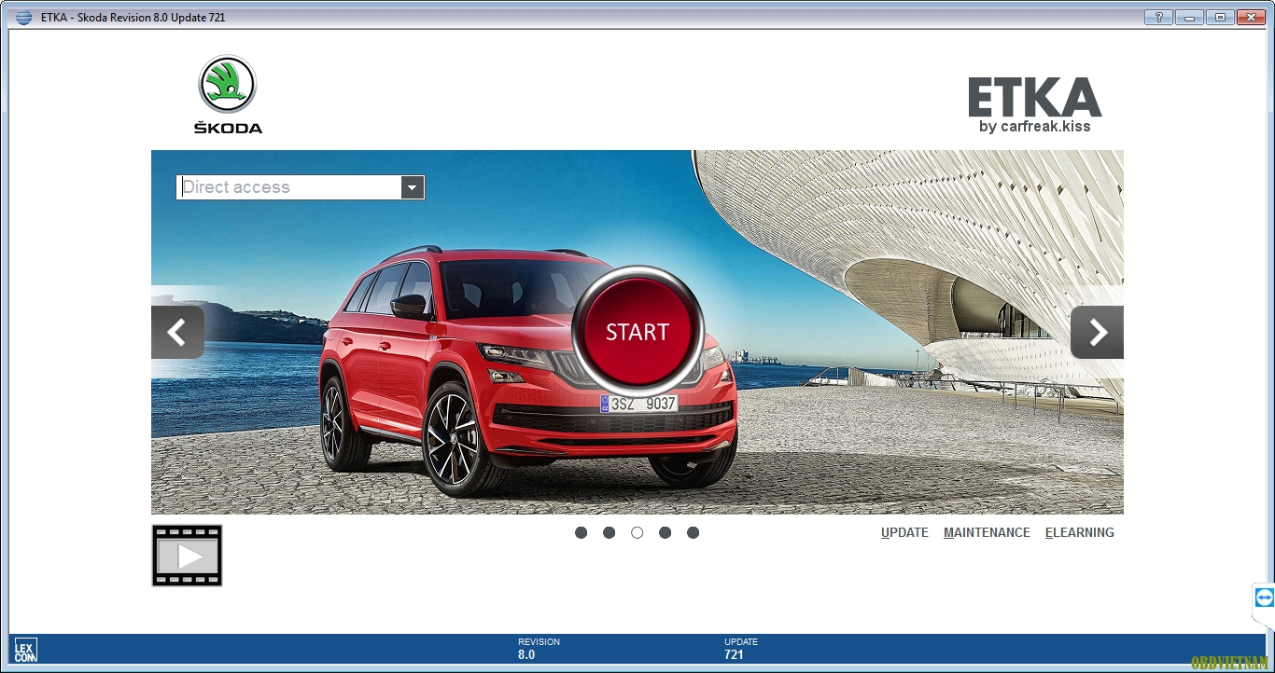Focus the Direct access input field
Image resolution: width=1275 pixels, height=673 pixels.
(289, 187)
